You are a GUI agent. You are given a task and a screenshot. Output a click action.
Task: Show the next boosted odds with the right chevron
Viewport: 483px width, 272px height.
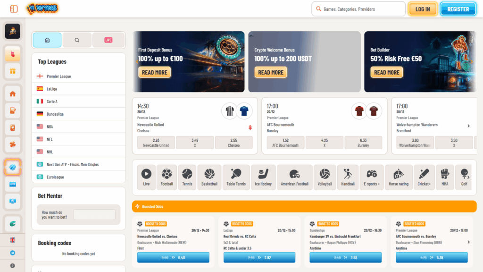468,242
